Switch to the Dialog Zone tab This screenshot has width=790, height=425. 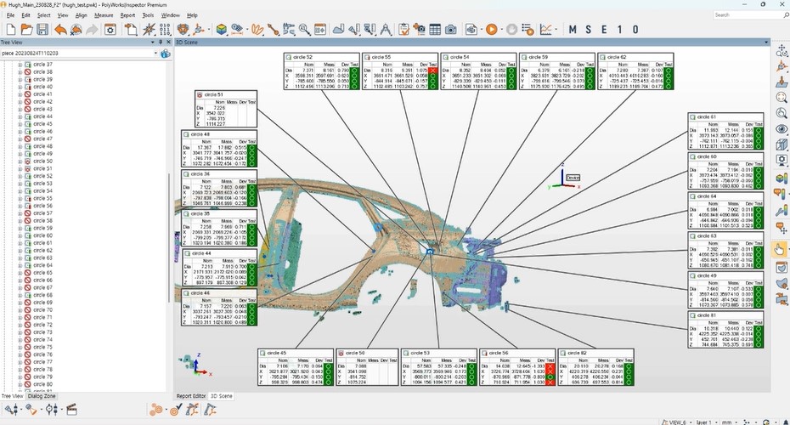(x=42, y=396)
